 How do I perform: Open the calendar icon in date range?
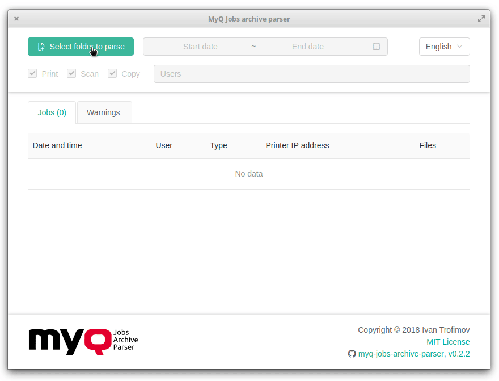click(x=376, y=47)
